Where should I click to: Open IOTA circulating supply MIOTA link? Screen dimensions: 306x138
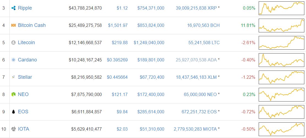[195, 129]
